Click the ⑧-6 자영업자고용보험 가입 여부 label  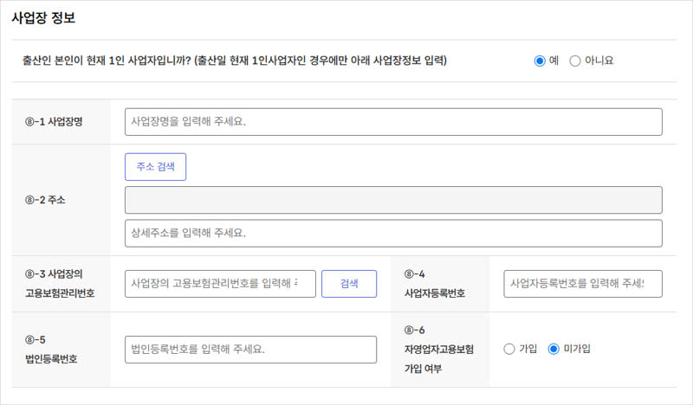439,350
